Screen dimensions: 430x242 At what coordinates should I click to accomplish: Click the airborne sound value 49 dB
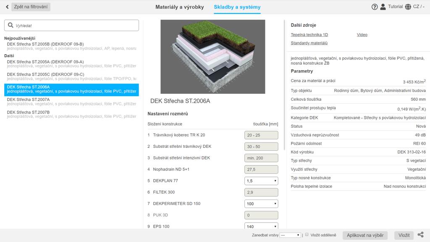(x=420, y=135)
